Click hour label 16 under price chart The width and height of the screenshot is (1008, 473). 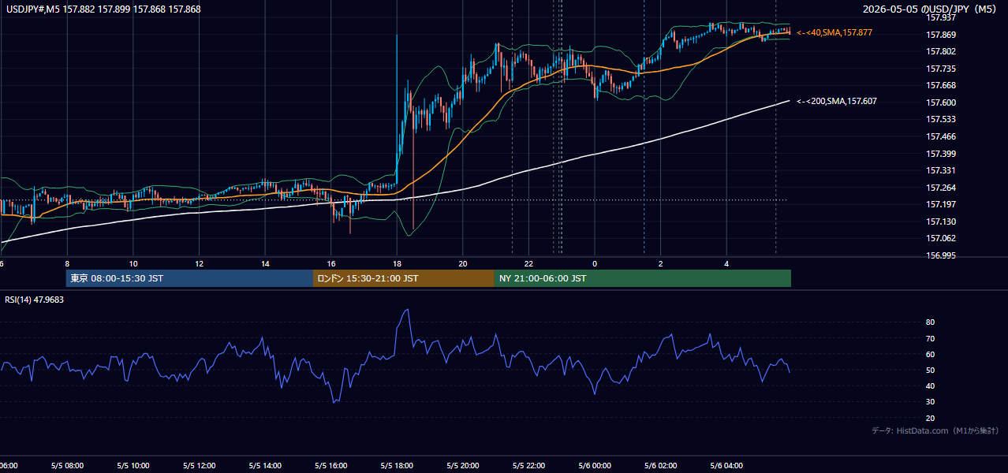click(x=331, y=263)
